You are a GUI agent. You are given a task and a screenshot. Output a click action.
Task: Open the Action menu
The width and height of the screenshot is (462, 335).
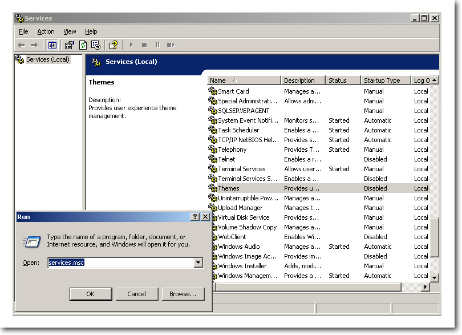click(x=46, y=31)
